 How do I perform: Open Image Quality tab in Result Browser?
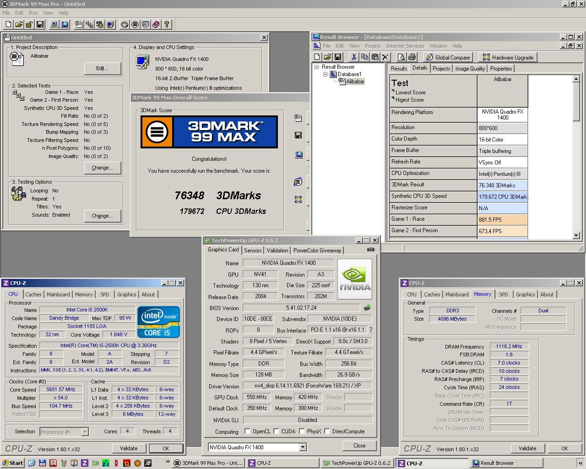[470, 69]
